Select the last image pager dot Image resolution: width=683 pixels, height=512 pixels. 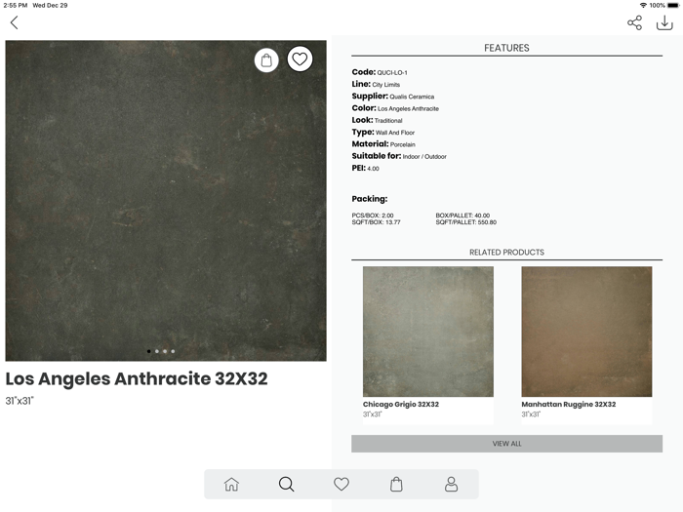173,351
